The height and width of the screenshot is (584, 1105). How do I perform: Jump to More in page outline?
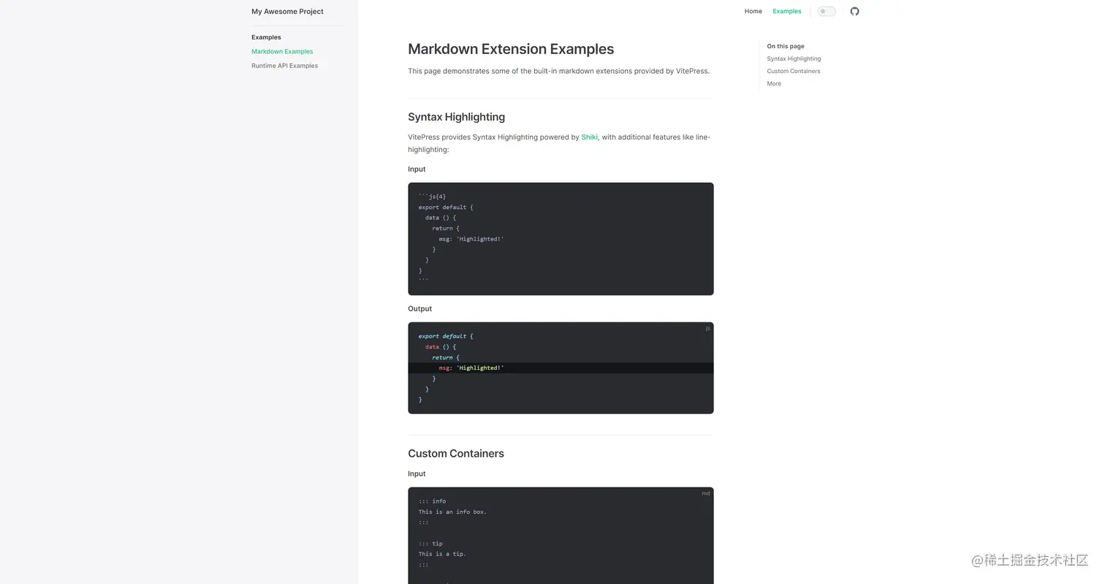pyautogui.click(x=774, y=83)
